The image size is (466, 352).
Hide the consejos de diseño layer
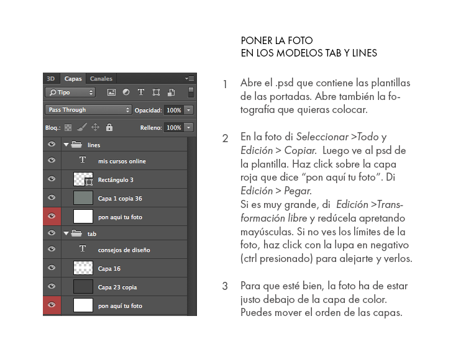click(52, 249)
